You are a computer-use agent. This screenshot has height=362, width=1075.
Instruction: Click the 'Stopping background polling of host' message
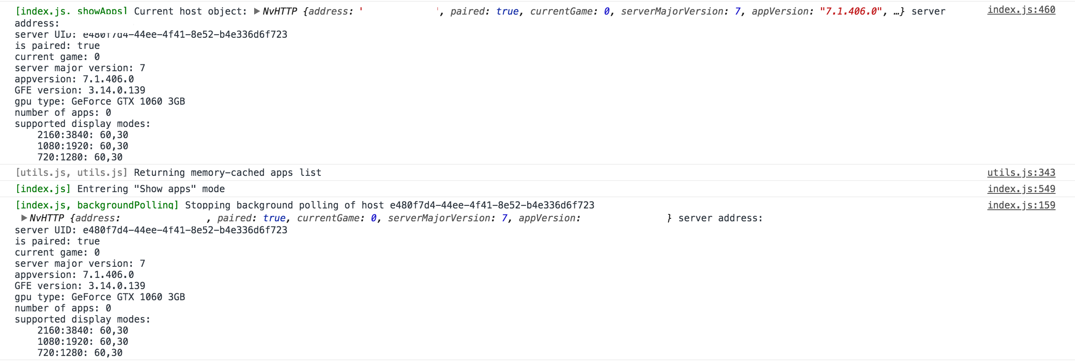[x=390, y=205]
